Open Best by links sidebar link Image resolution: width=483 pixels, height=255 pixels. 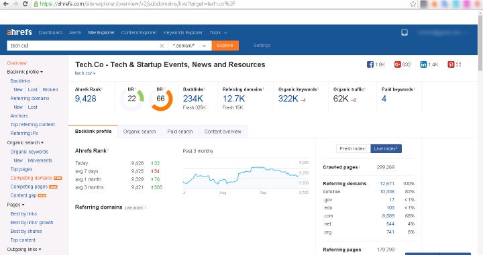point(23,214)
